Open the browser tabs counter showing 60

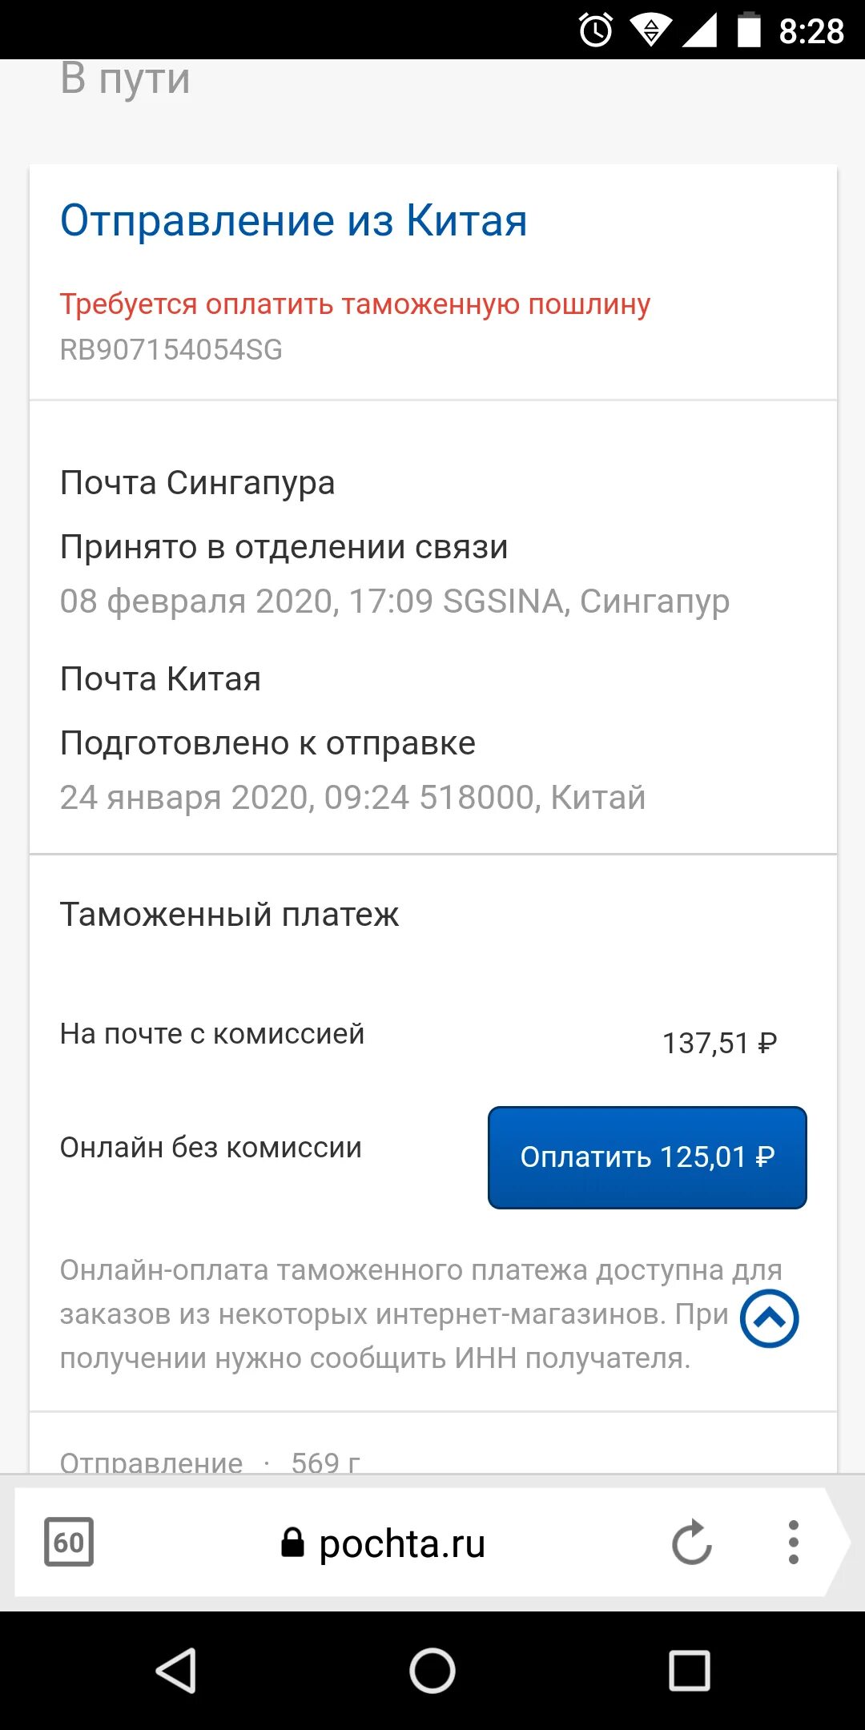69,1542
